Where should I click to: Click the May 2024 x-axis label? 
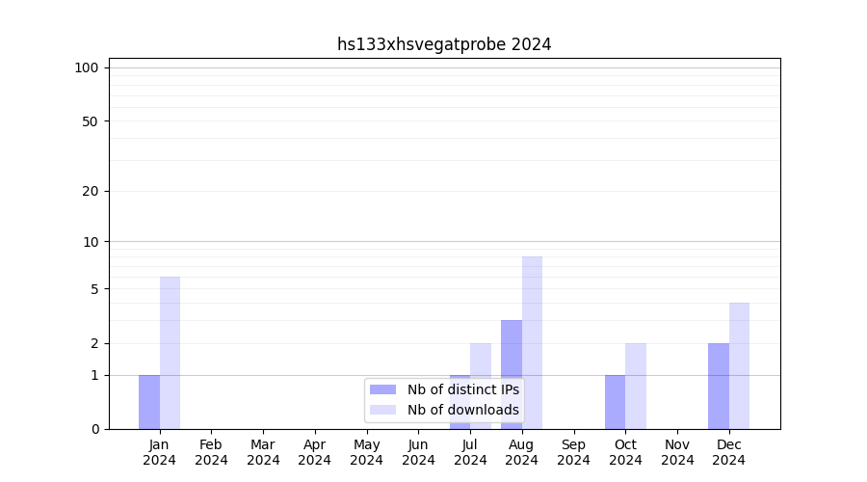point(366,452)
